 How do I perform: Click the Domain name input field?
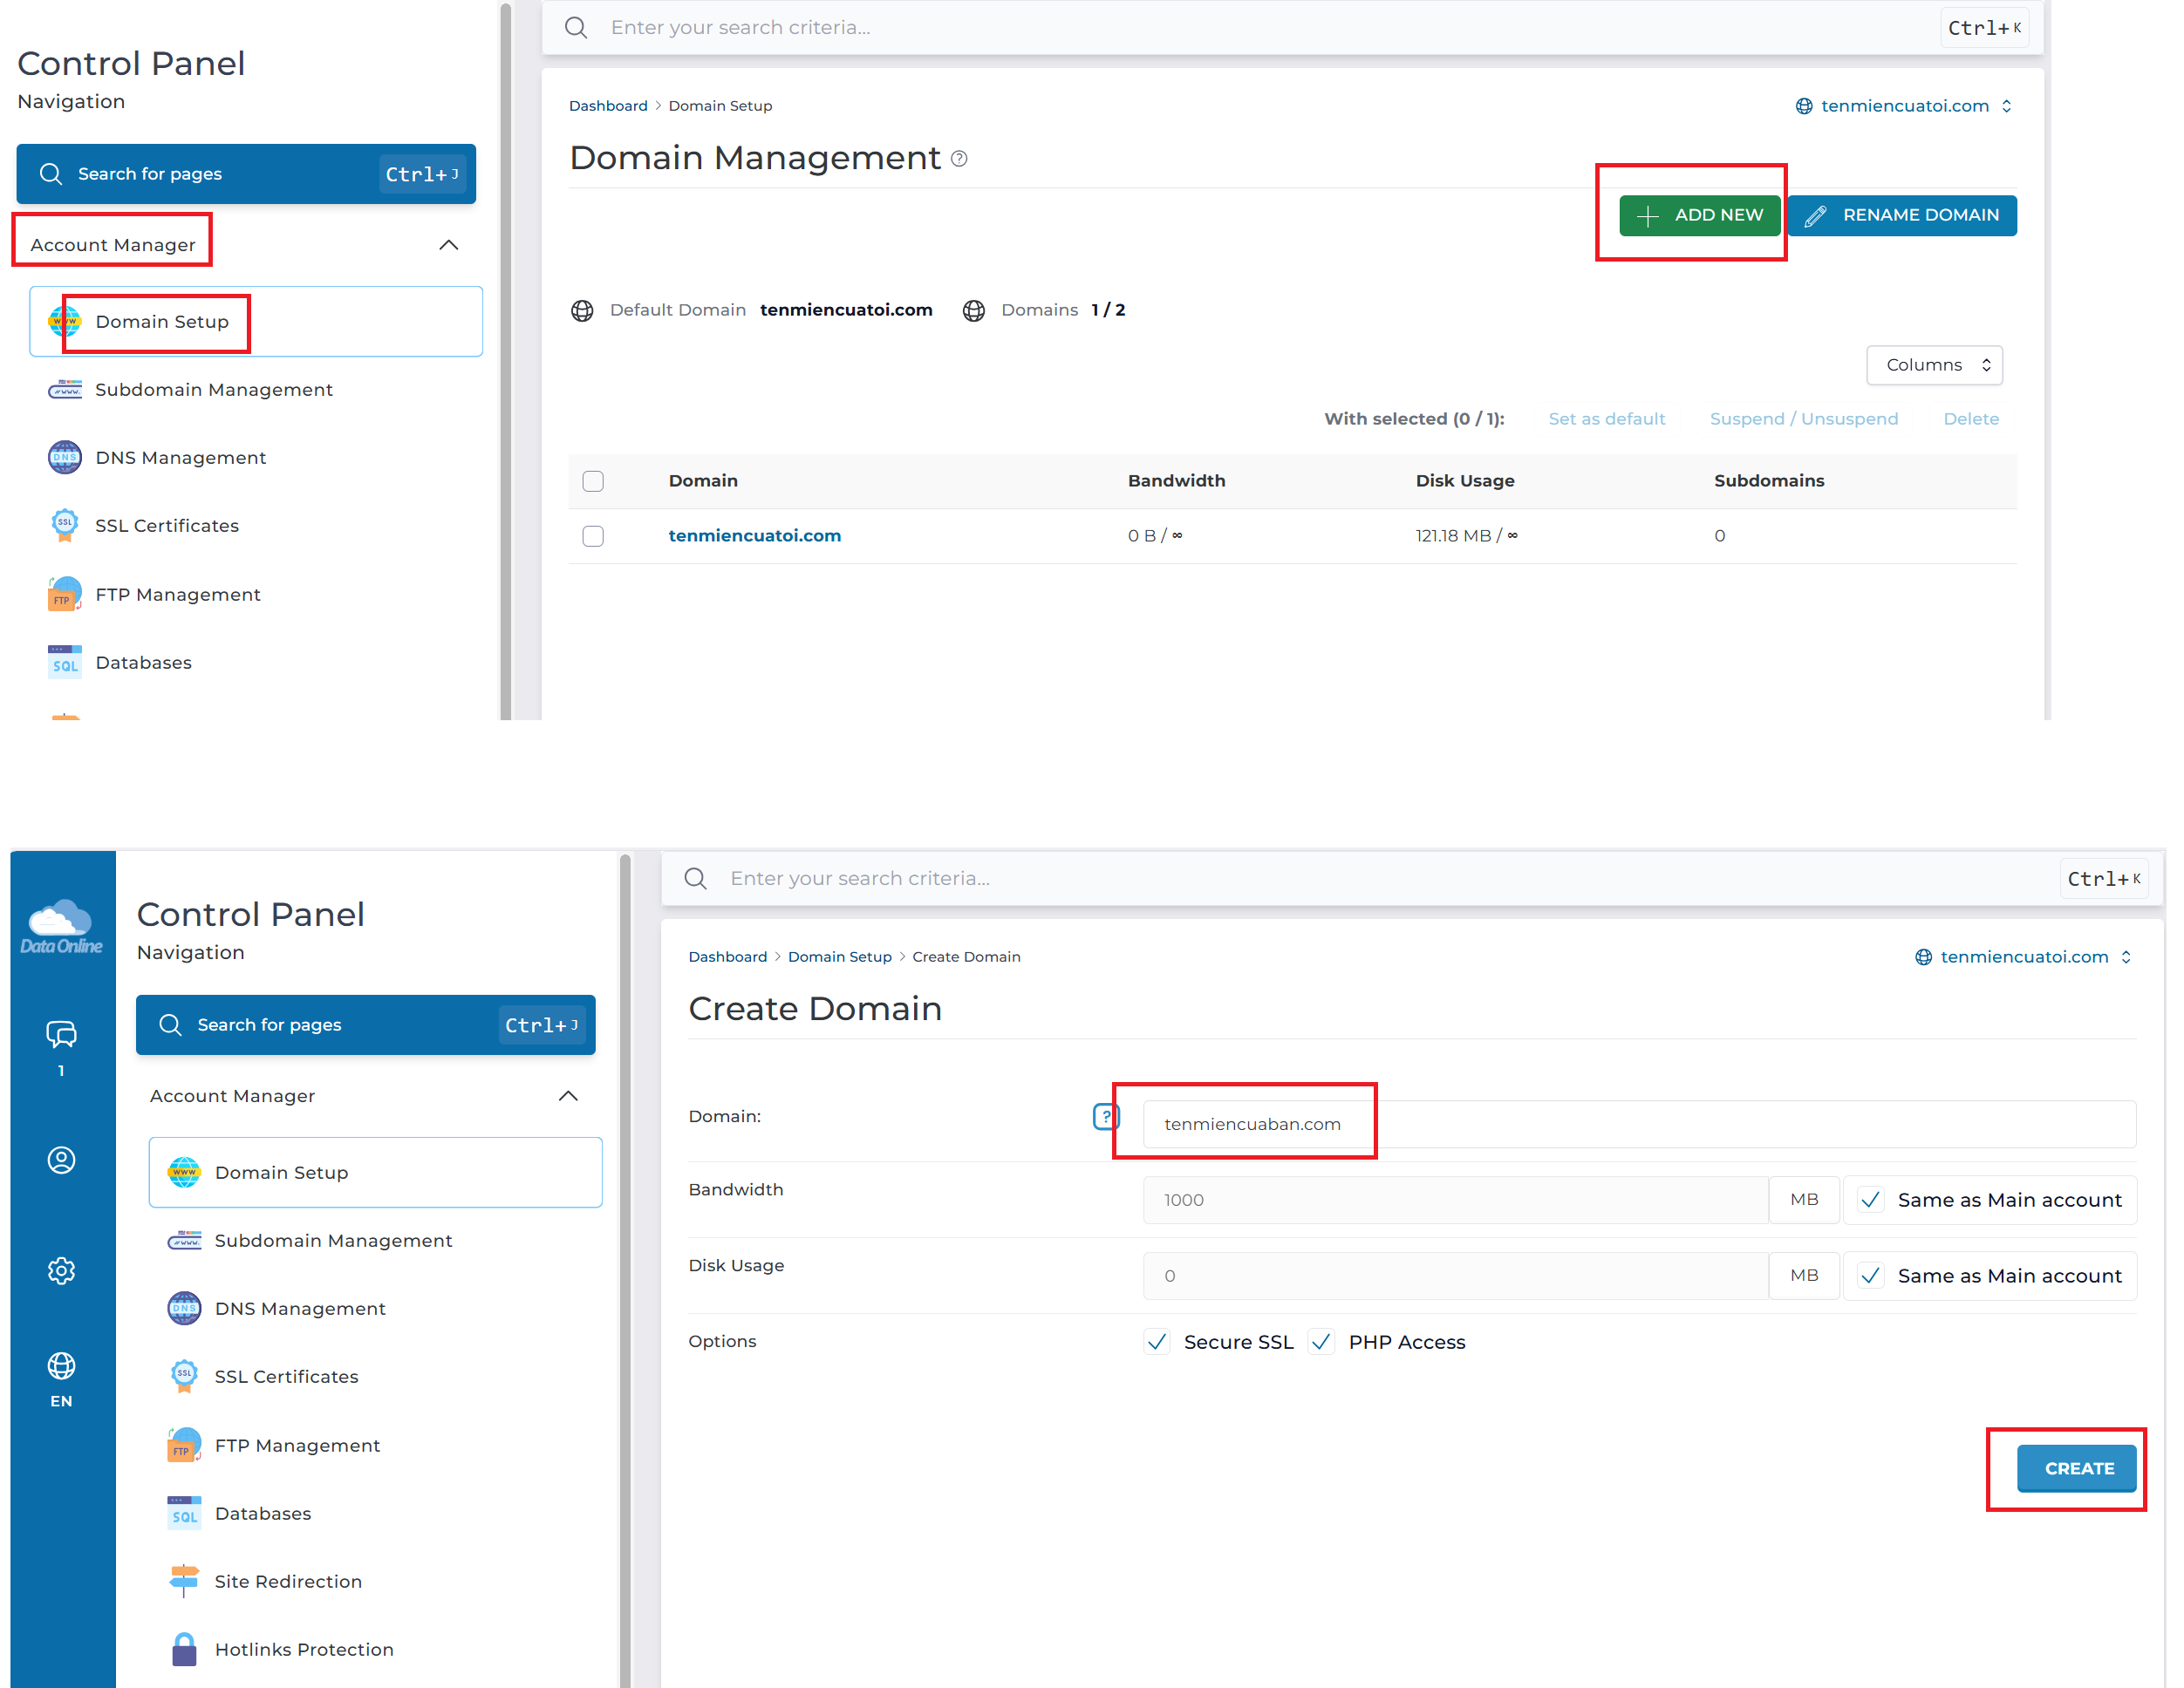click(1639, 1123)
